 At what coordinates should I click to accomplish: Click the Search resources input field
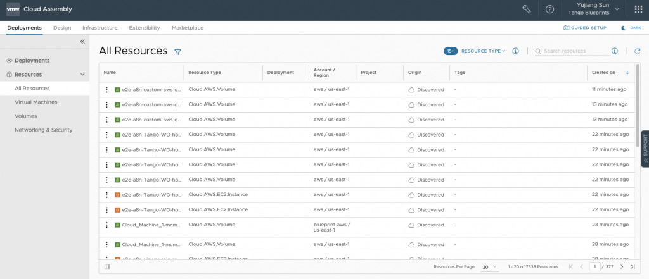[x=572, y=51]
